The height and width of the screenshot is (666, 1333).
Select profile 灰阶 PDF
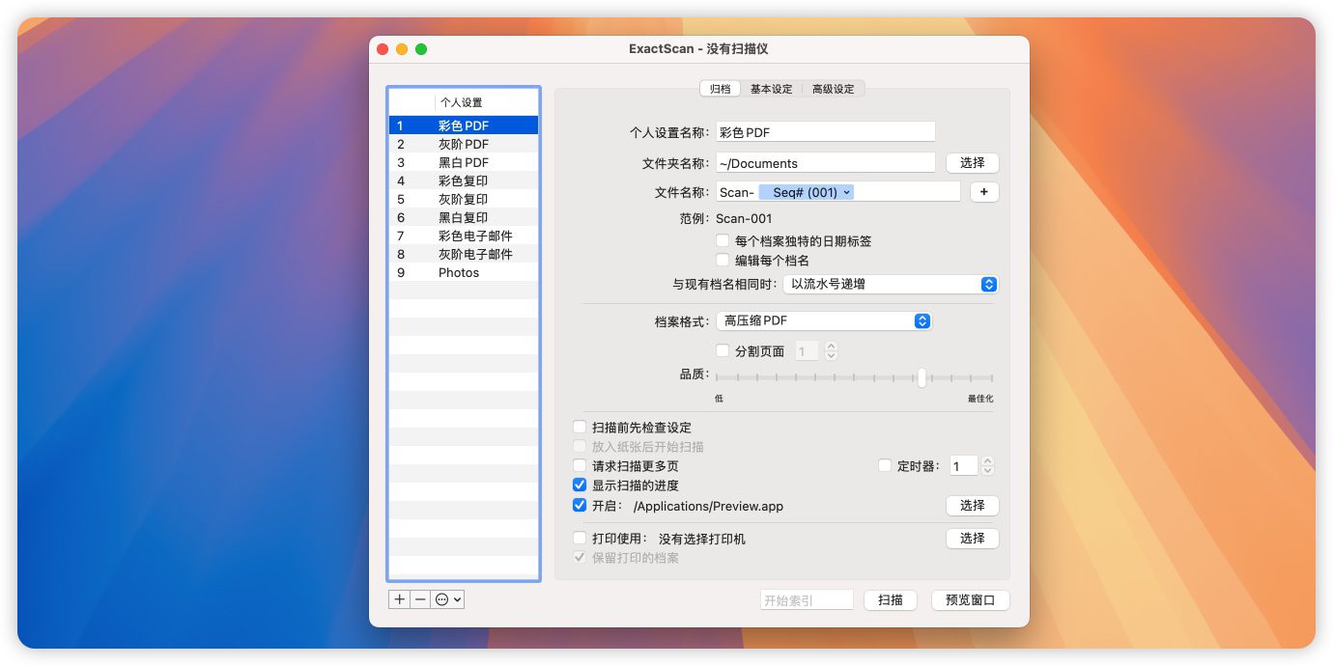pyautogui.click(x=464, y=144)
